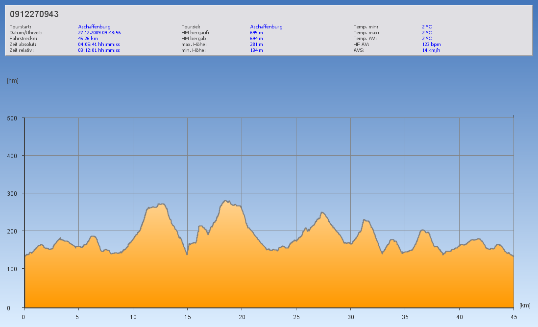Click the tour title 0912270943
The image size is (538, 327).
tap(34, 14)
